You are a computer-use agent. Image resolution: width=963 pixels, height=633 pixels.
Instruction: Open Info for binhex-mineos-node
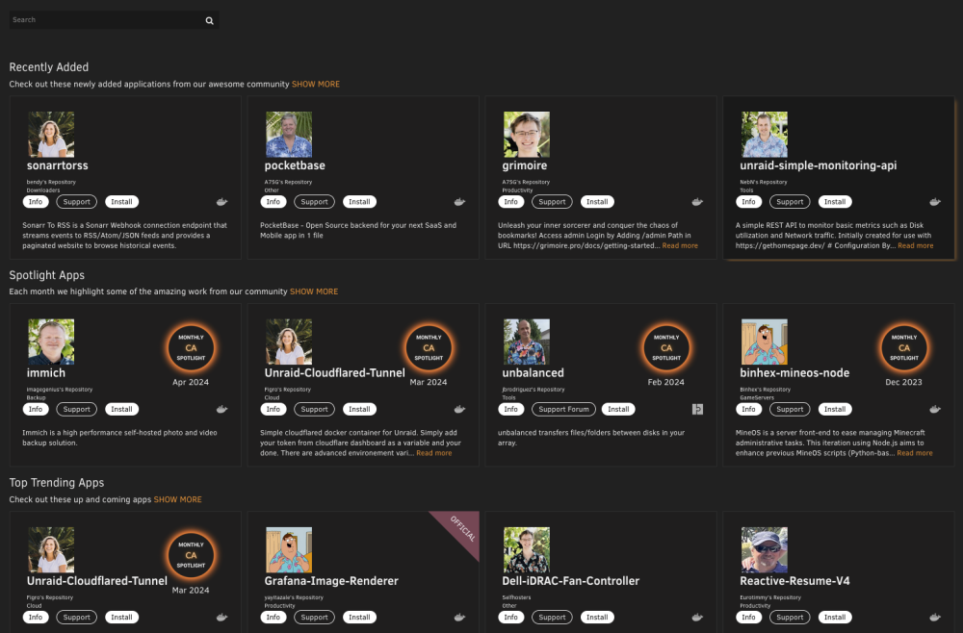748,409
